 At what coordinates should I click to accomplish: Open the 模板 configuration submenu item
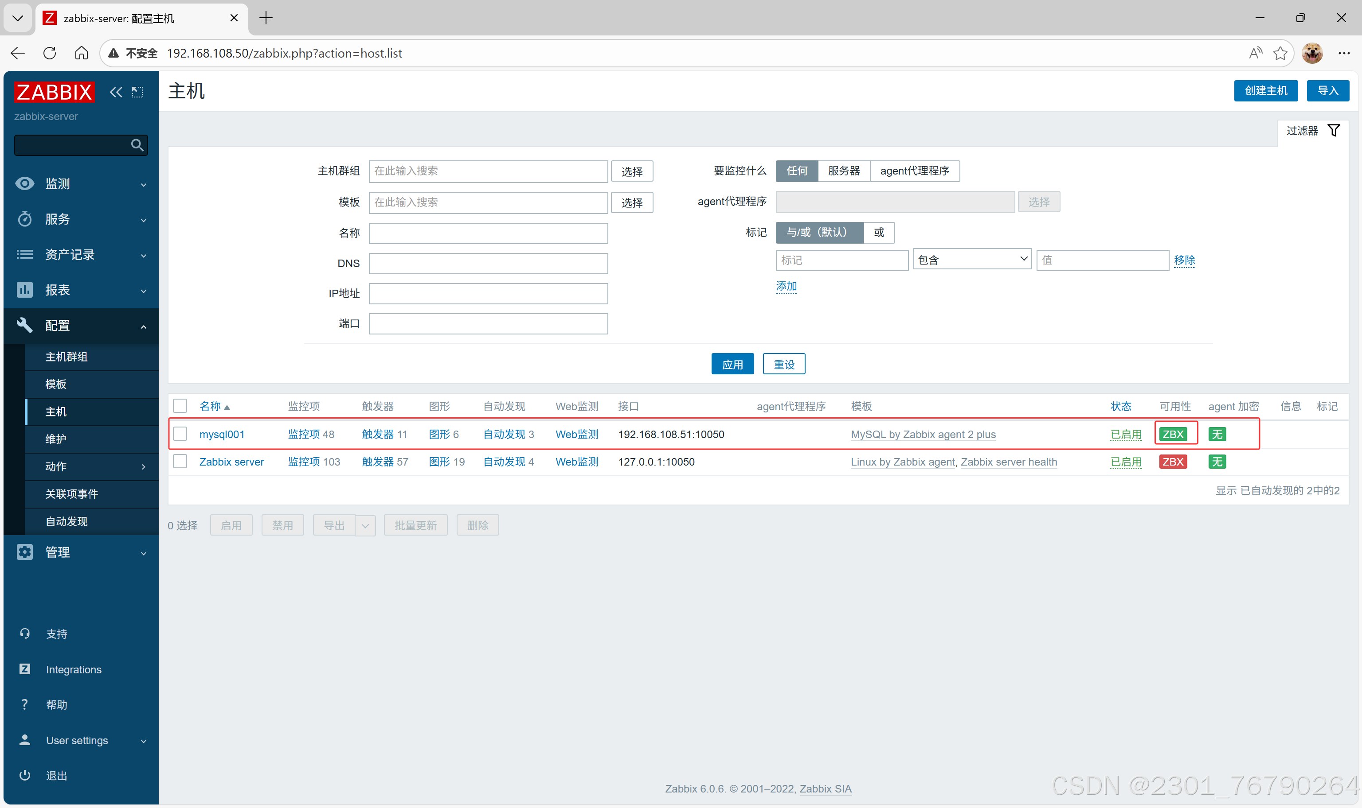tap(55, 384)
